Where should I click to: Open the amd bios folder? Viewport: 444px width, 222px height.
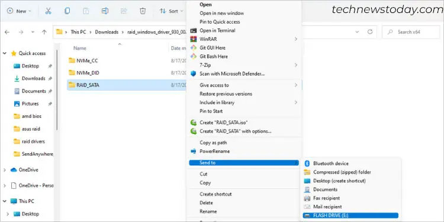coord(31,116)
